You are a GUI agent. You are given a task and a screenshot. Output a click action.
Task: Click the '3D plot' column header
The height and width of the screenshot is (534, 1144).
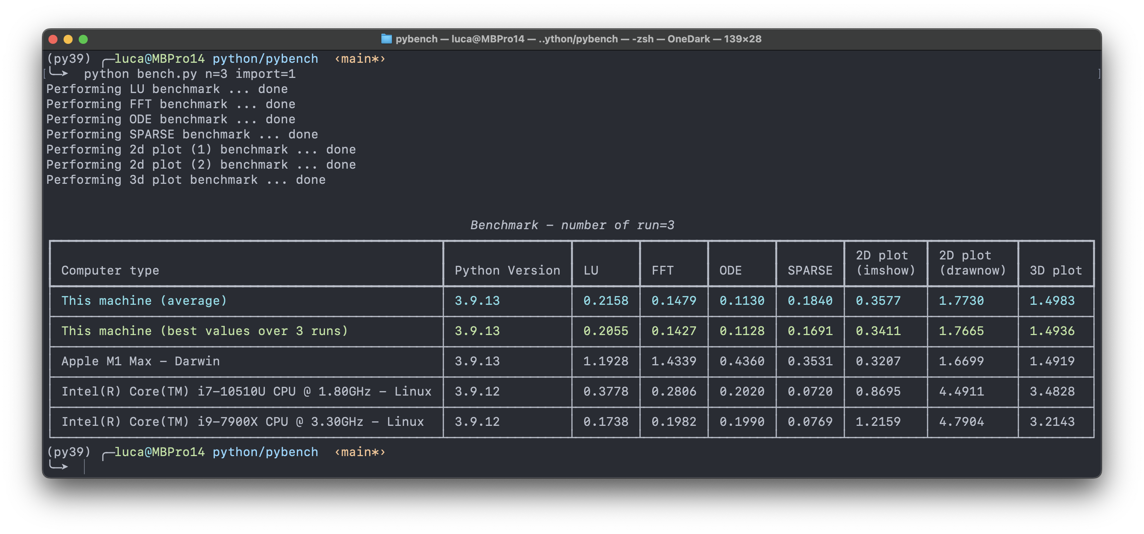[1055, 270]
